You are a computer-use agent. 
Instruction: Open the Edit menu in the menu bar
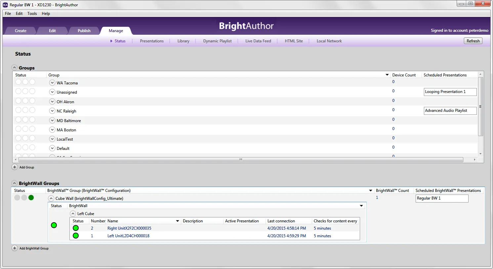(x=19, y=14)
